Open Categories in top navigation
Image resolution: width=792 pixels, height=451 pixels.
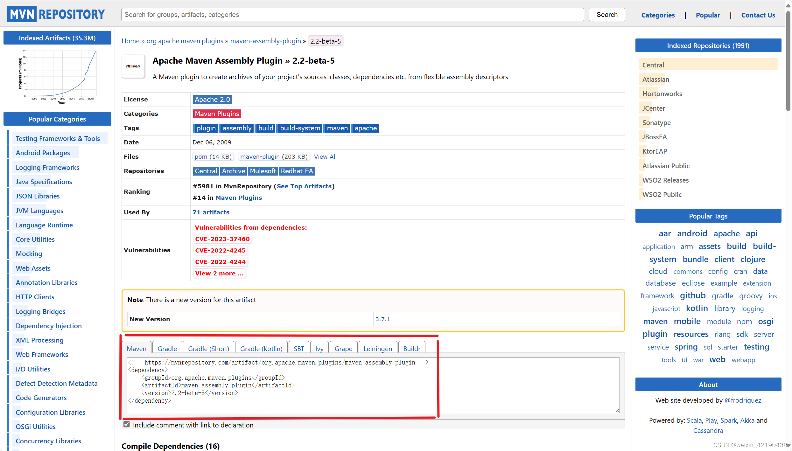(658, 15)
